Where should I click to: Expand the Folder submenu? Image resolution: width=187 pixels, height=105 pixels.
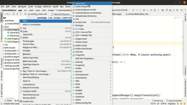coord(92,68)
